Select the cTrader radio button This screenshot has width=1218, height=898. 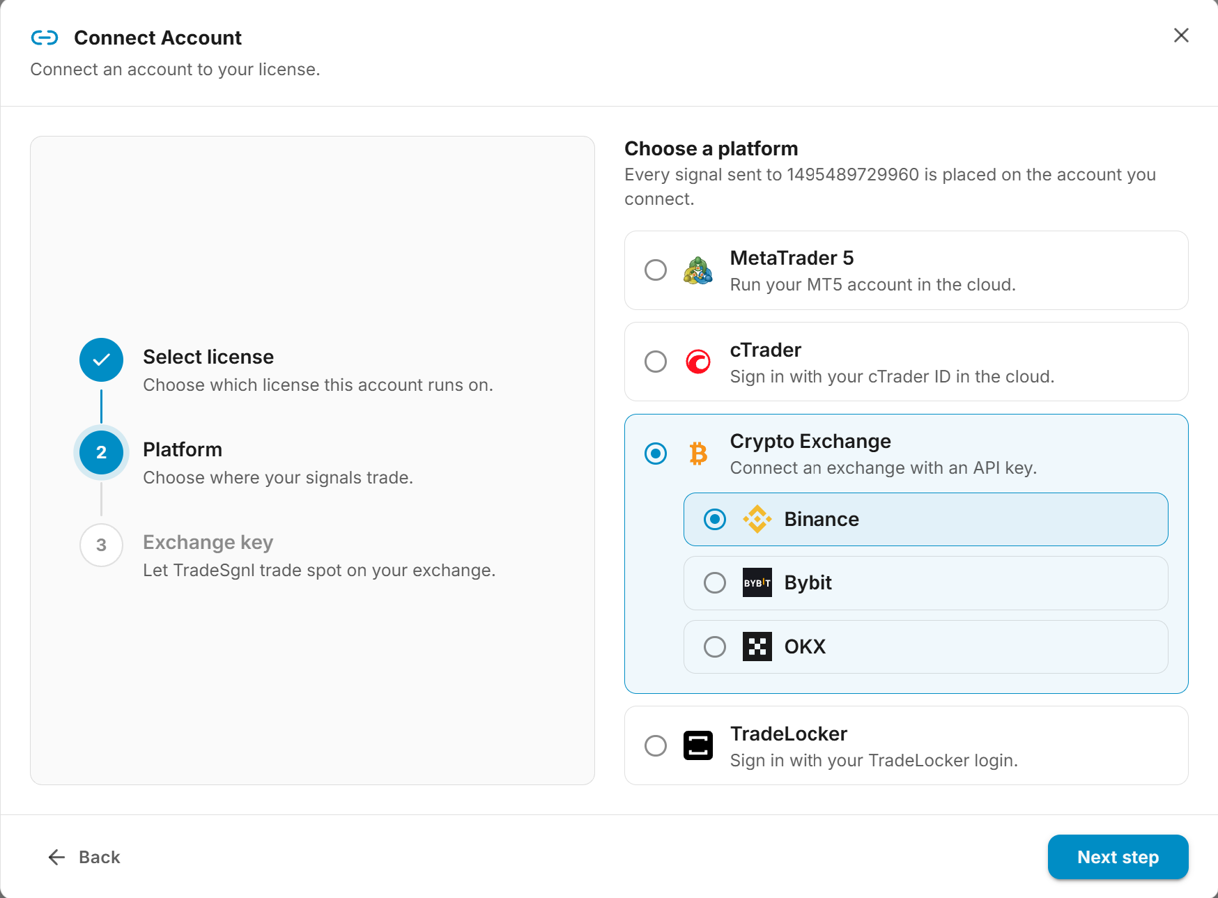click(x=656, y=362)
